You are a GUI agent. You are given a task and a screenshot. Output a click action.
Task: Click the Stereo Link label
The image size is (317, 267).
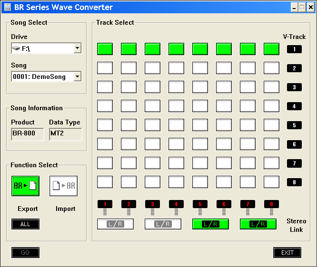(x=297, y=225)
